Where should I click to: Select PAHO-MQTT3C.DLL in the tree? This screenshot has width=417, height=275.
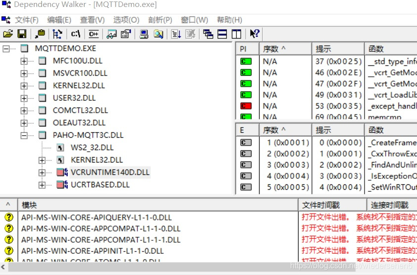(88, 135)
